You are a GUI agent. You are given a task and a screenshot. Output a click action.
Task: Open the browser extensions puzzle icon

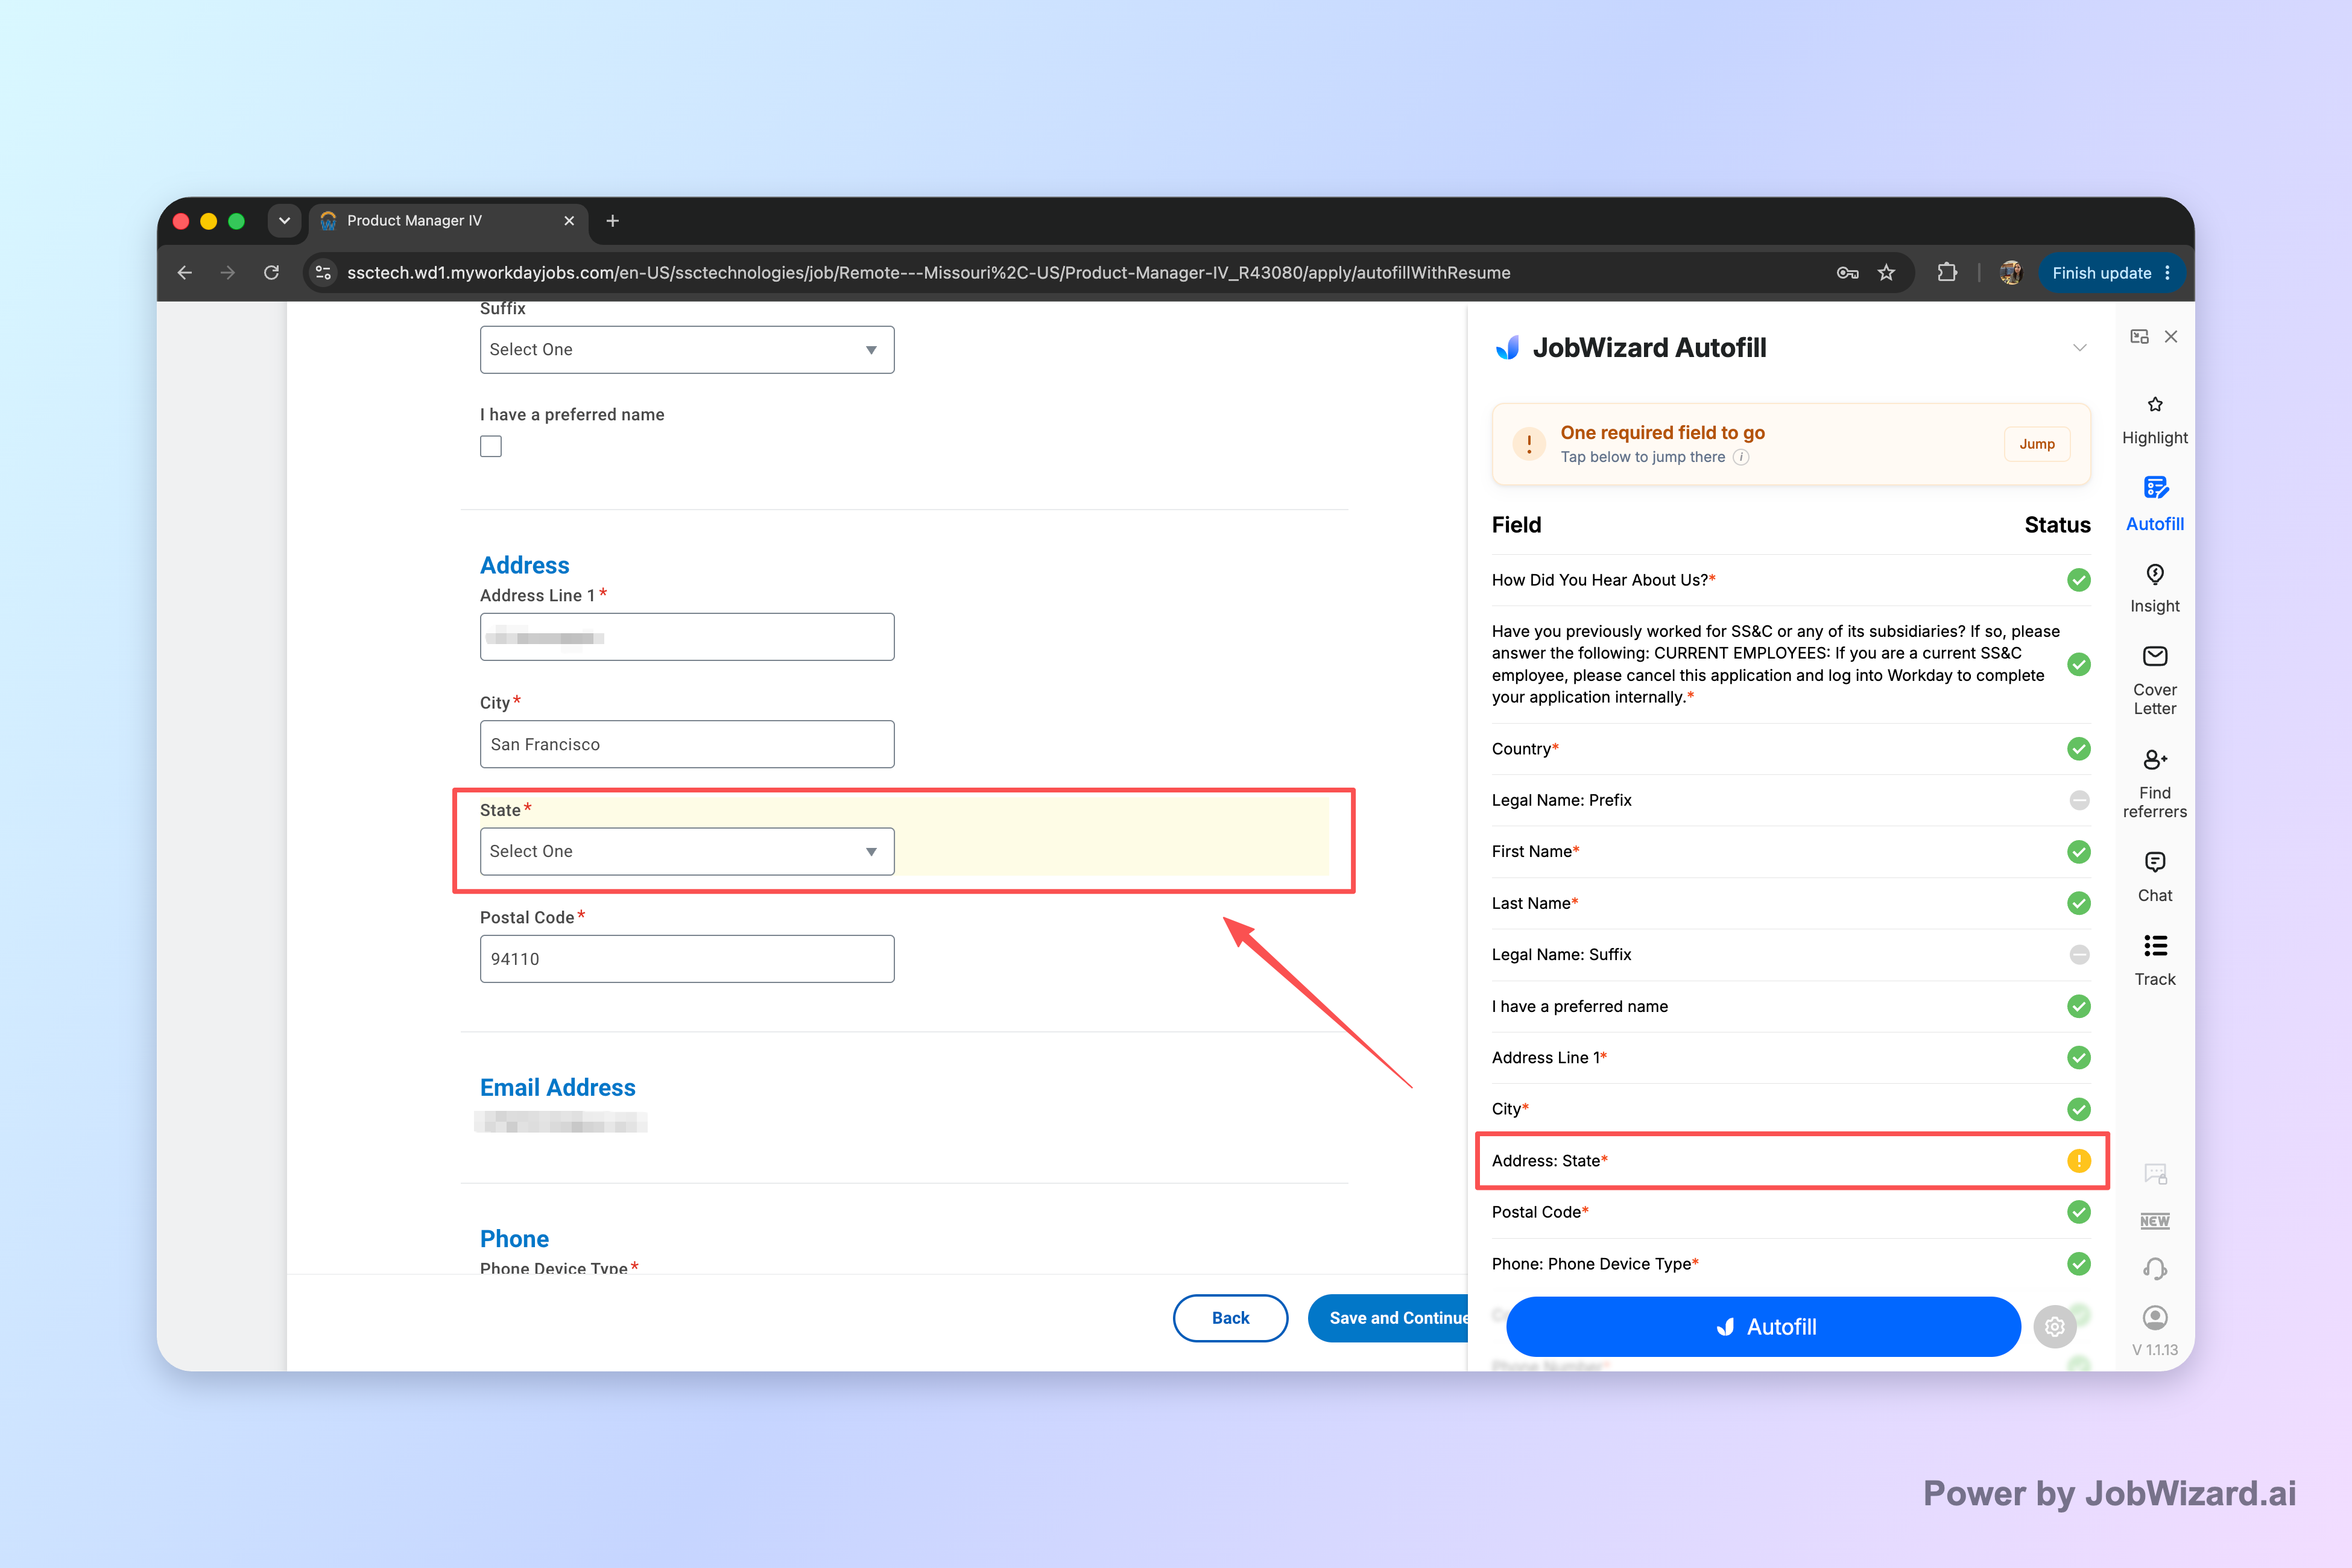(1946, 272)
